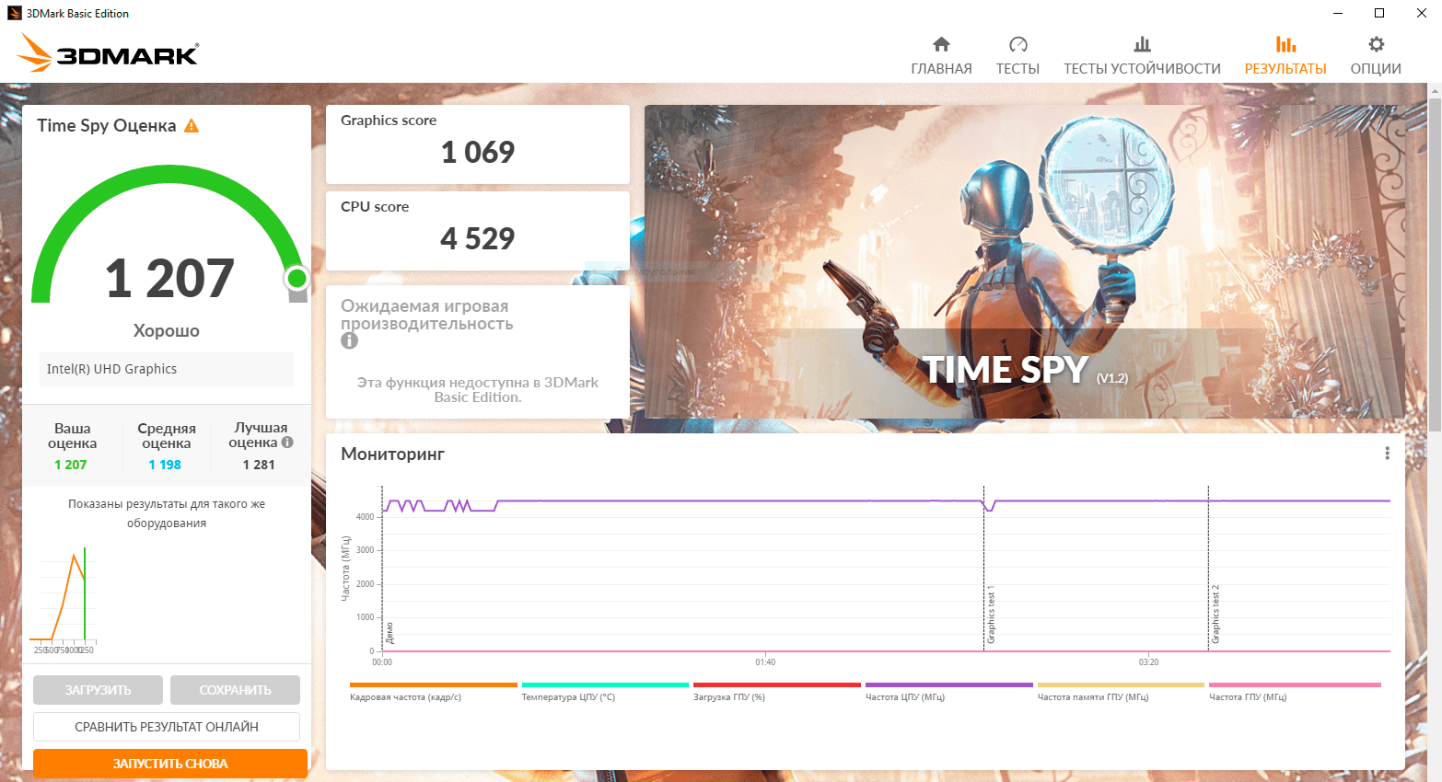1442x782 pixels.
Task: Click the Демо timeline marker
Action: tap(390, 633)
